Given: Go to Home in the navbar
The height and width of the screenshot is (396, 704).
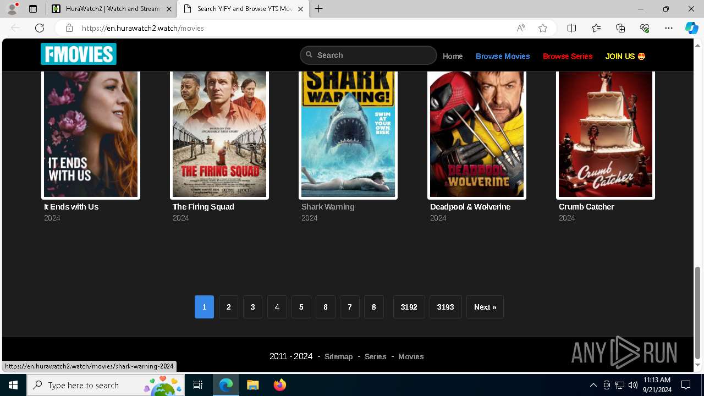Looking at the screenshot, I should pos(453,56).
